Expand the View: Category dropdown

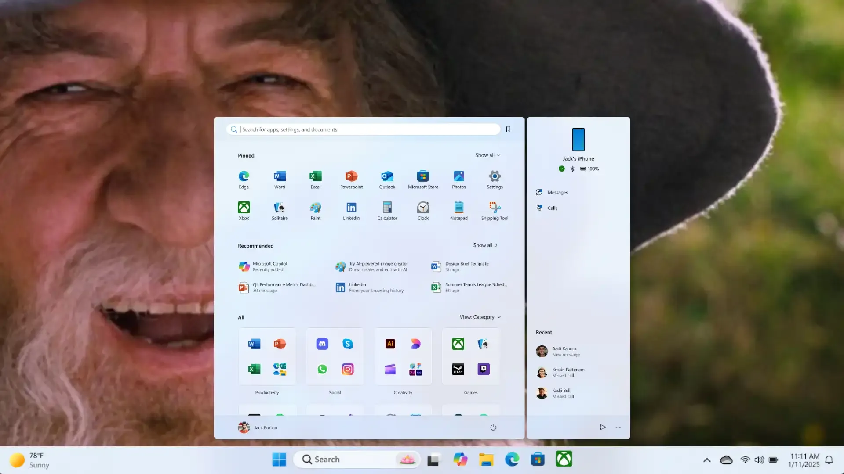pyautogui.click(x=480, y=317)
